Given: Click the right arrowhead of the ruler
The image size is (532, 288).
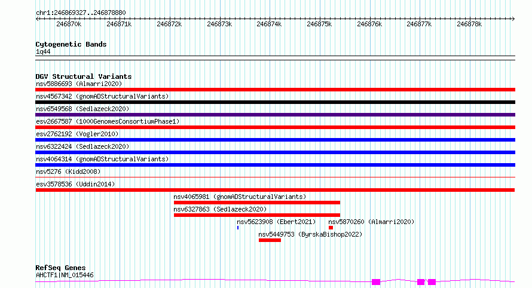Looking at the screenshot, I should (x=513, y=19).
